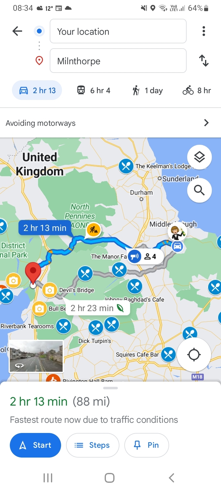Recenter map with my location button
This screenshot has height=492, width=221.
(194, 355)
